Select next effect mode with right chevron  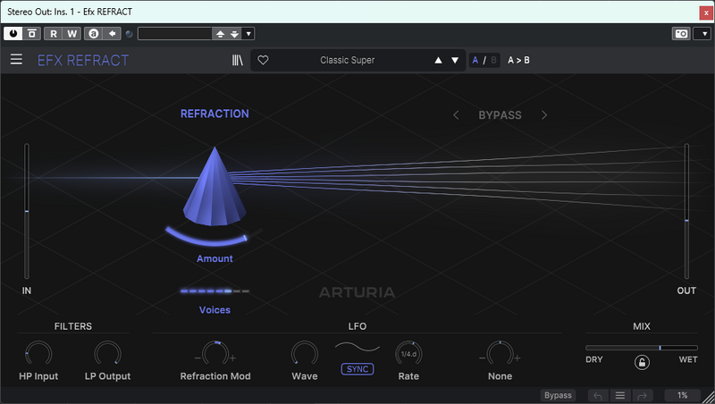(544, 115)
